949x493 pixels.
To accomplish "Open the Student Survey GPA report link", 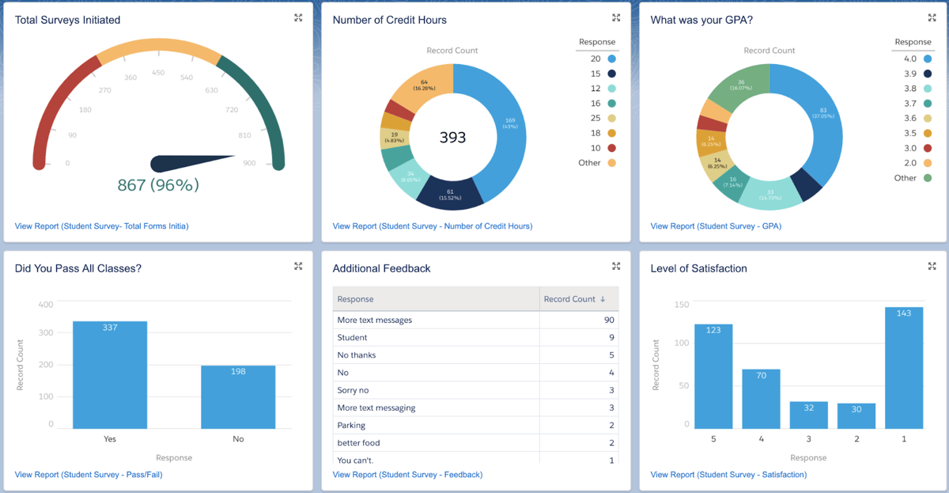I will click(x=715, y=226).
